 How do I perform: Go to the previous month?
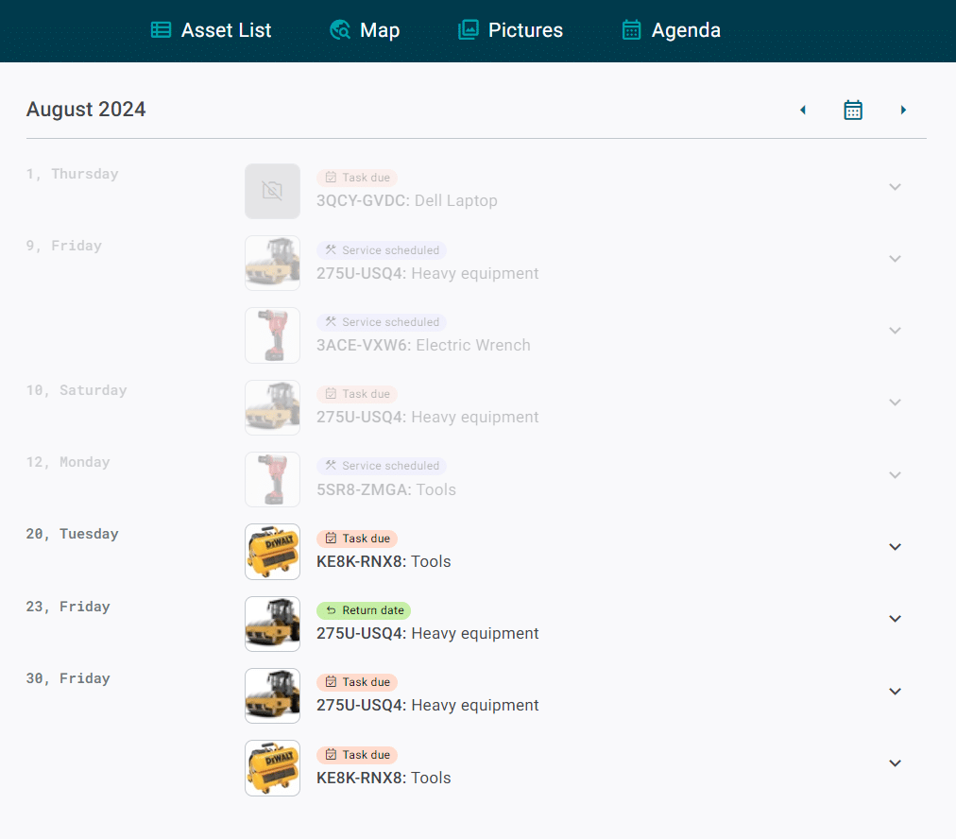pos(802,110)
